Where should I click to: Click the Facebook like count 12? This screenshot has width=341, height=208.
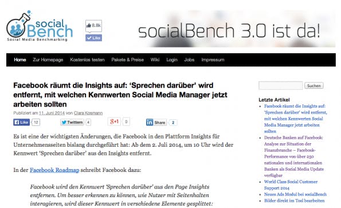coord(36,123)
